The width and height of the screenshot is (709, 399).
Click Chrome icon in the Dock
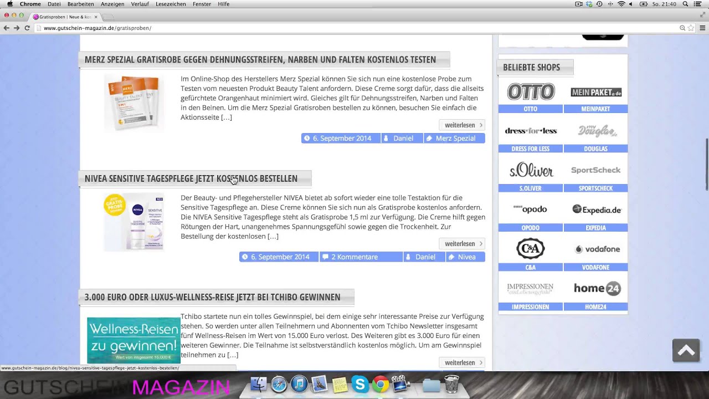click(380, 384)
